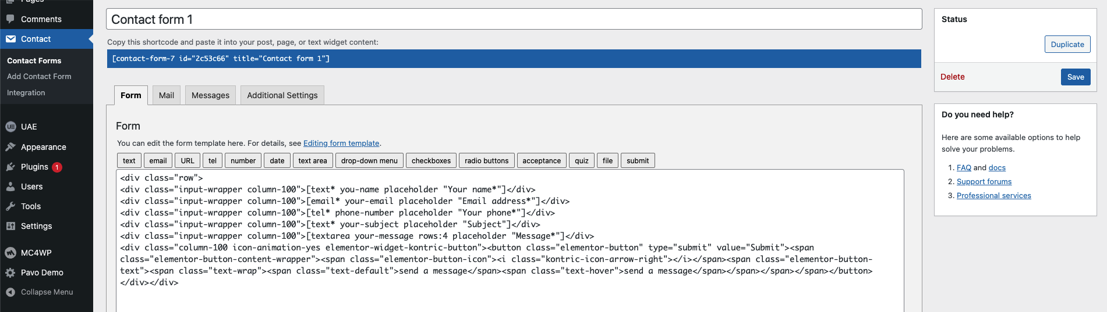Click the MC4WP sidebar icon
Screen dimensions: 1107x312
(10, 253)
